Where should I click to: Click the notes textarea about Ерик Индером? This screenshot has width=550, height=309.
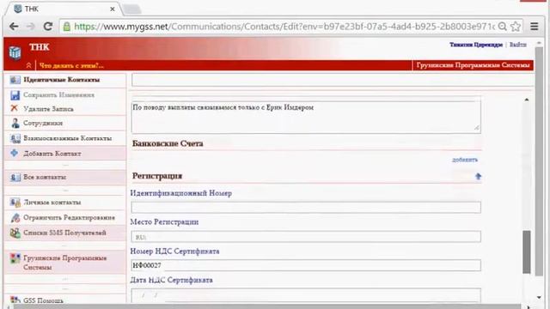pos(306,117)
